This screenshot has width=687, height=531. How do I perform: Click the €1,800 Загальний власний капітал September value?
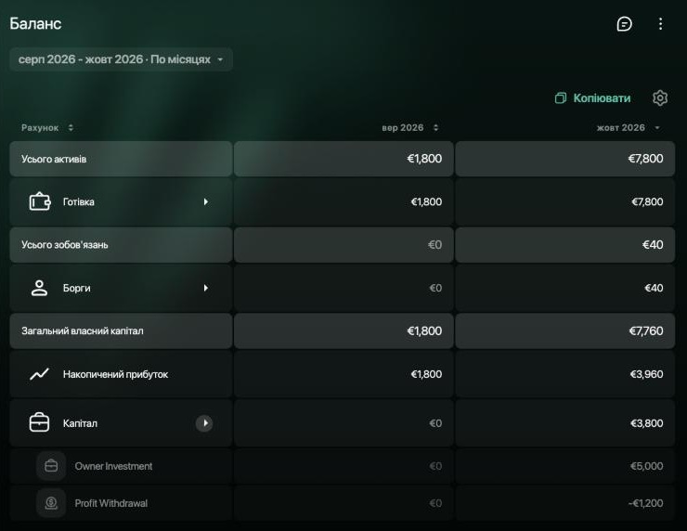424,330
